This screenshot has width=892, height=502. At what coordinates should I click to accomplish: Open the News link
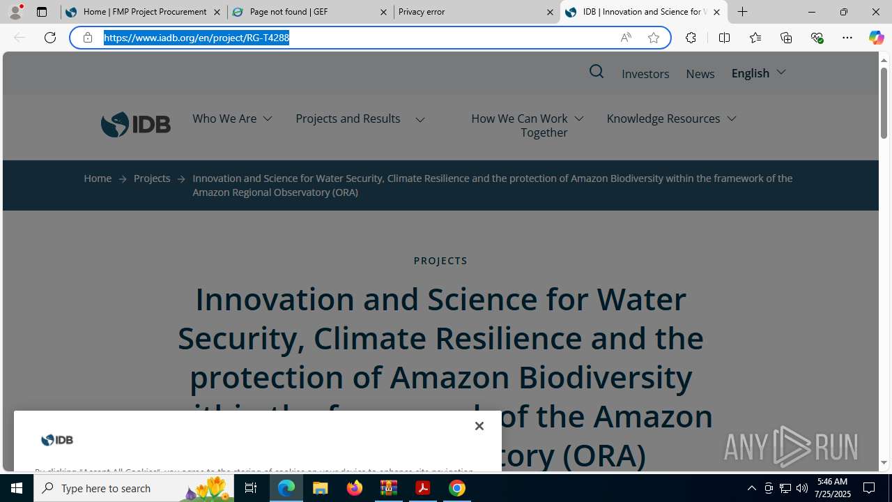tap(700, 74)
